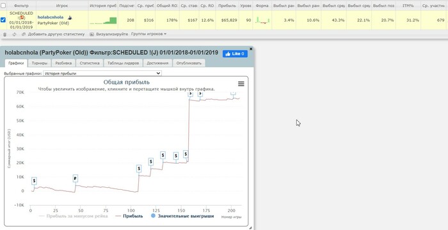Click the $ win marker near game 145

[176, 156]
